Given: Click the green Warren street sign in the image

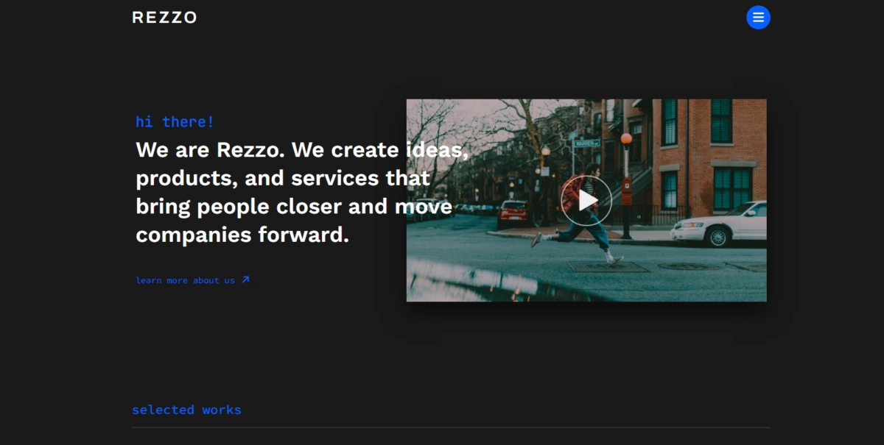Looking at the screenshot, I should pos(586,143).
